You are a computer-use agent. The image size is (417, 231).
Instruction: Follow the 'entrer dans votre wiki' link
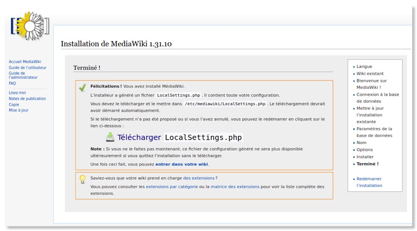tap(182, 164)
